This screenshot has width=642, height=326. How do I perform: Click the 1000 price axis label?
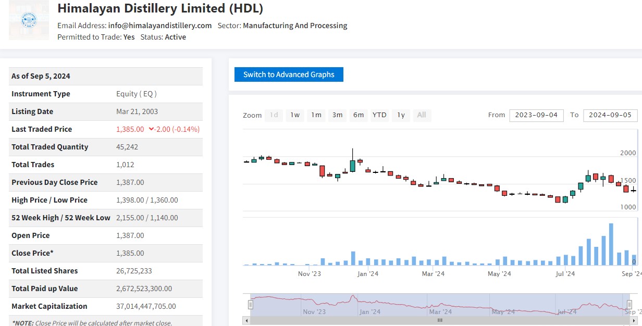pyautogui.click(x=628, y=207)
